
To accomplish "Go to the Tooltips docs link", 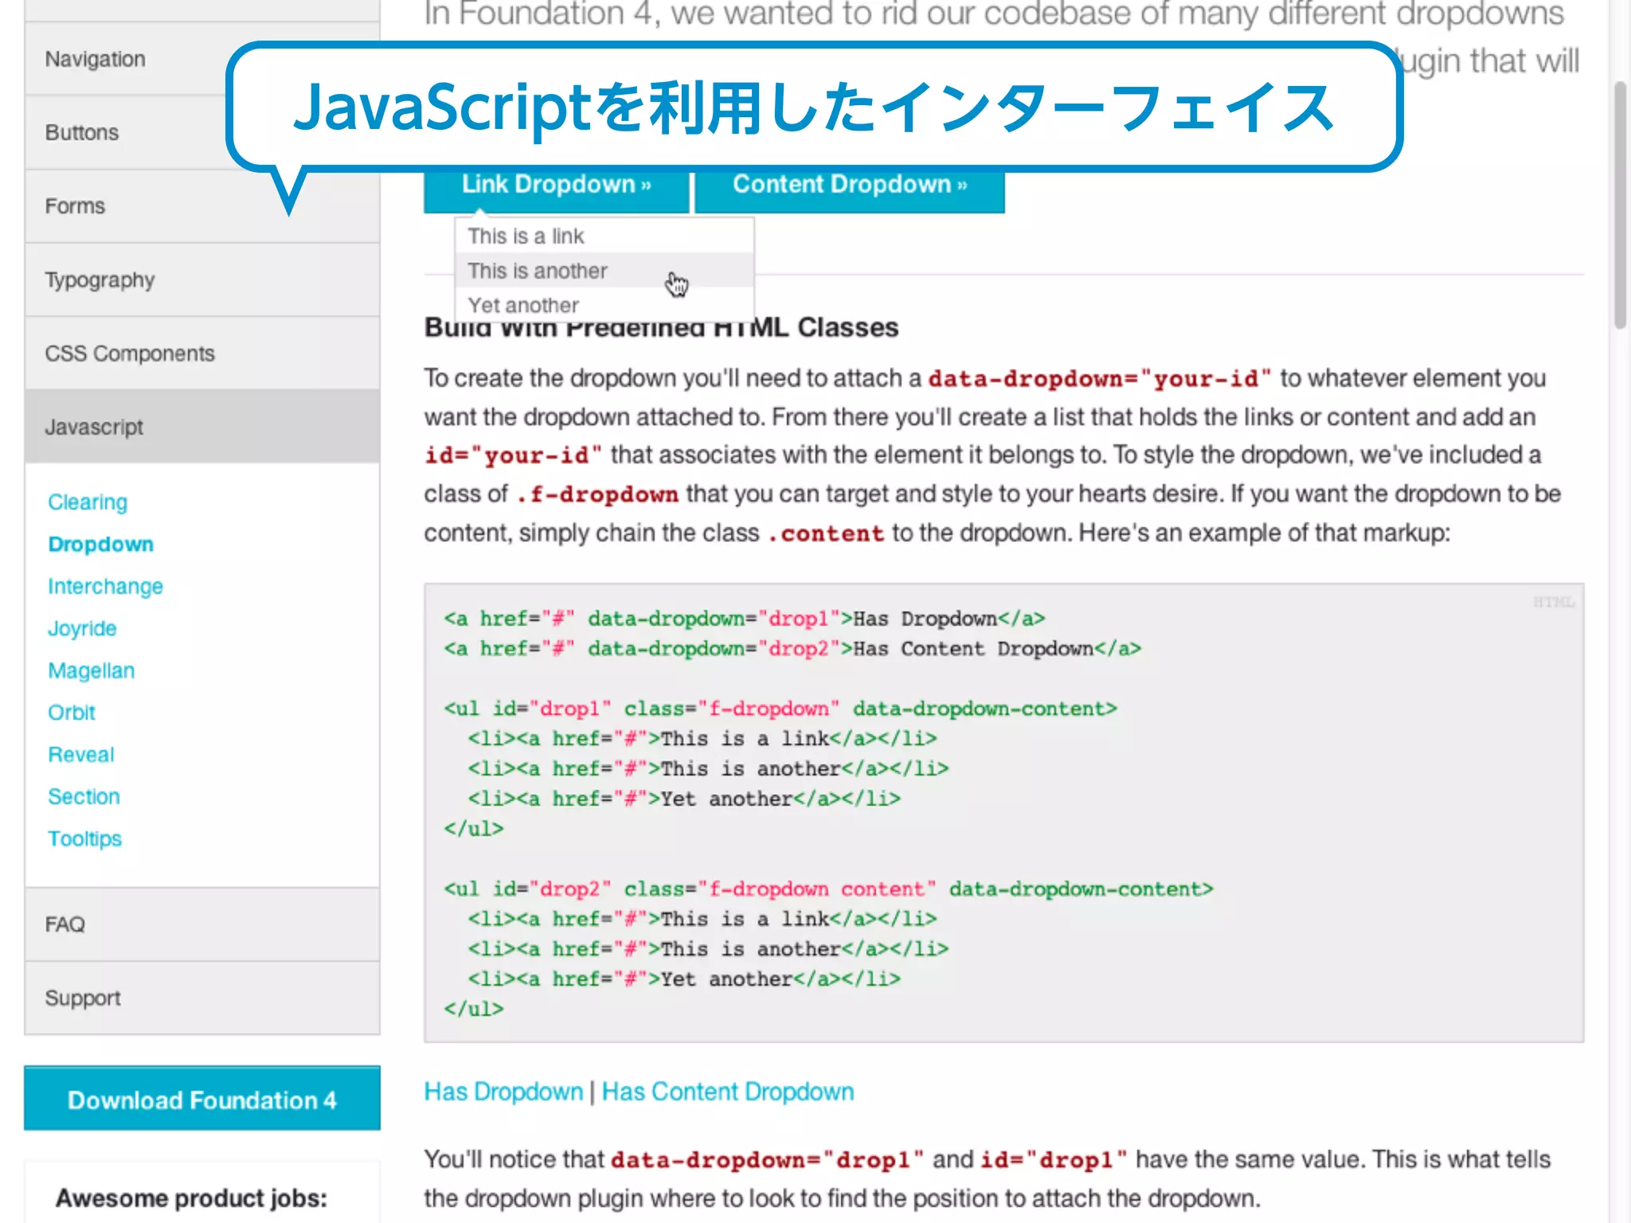I will pos(84,838).
